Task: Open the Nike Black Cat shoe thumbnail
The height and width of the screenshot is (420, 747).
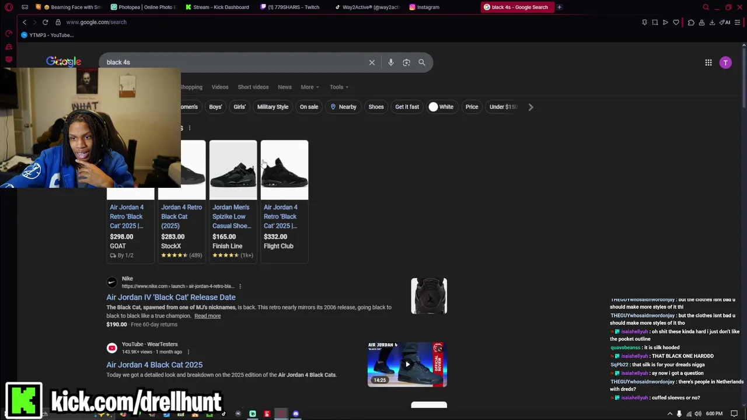Action: pos(429,296)
